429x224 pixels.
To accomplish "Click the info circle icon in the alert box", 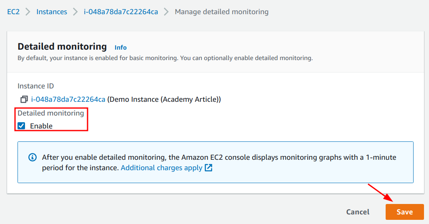I will [x=33, y=157].
